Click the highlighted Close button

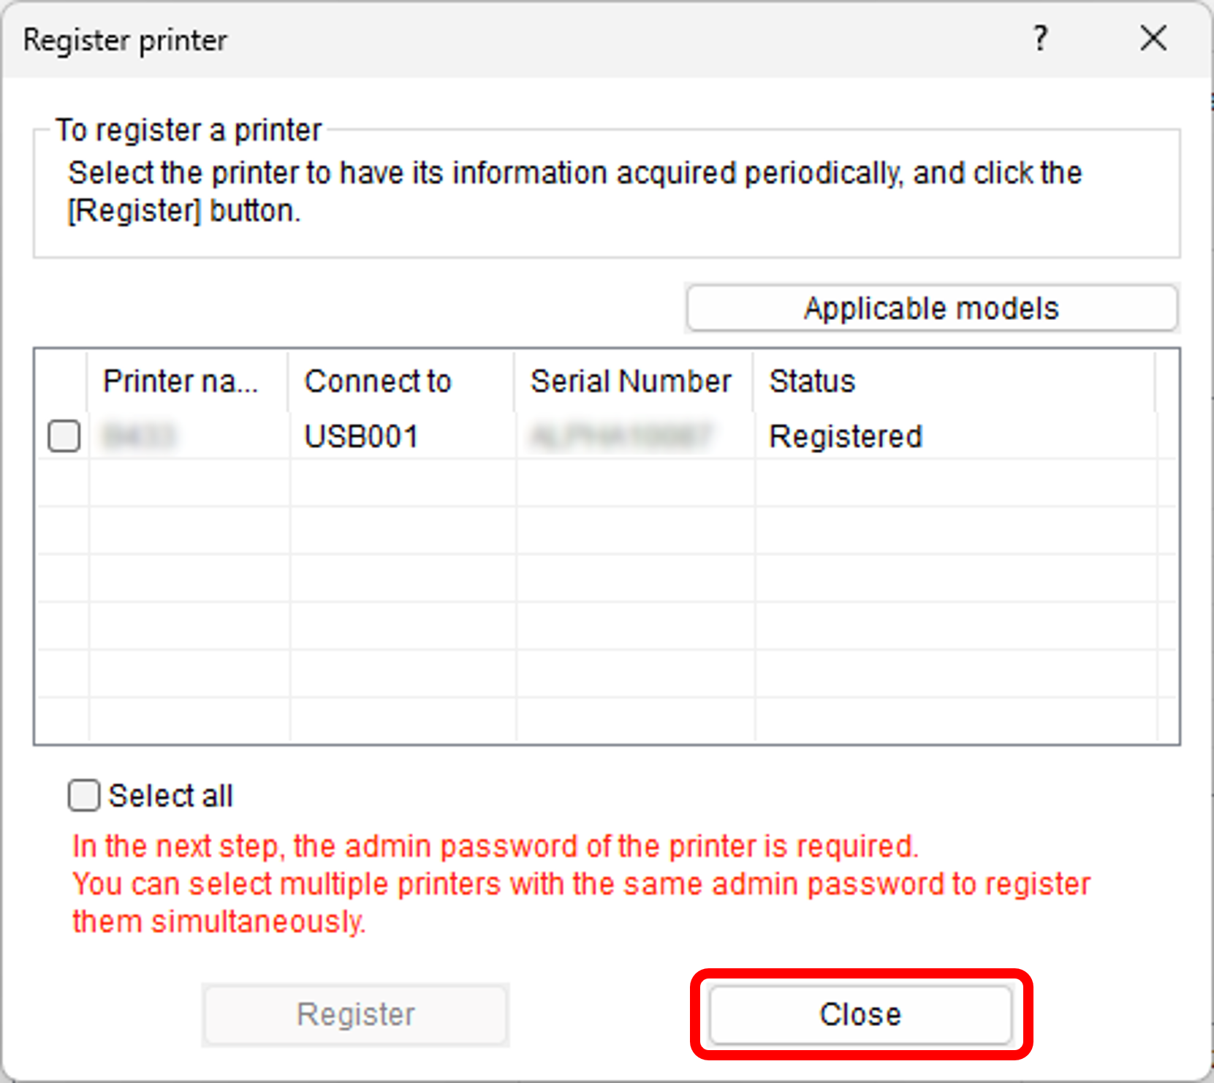tap(860, 1014)
